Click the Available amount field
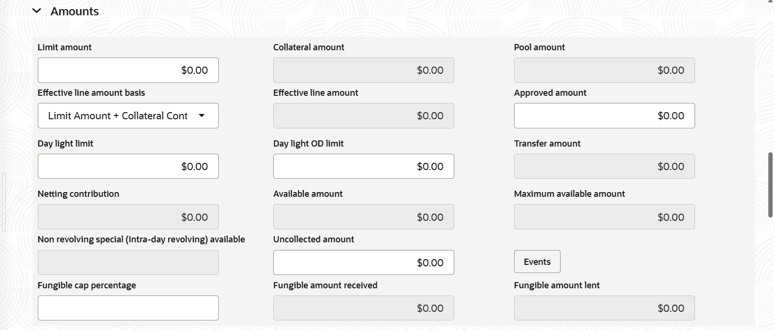This screenshot has height=330, width=774. 363,217
